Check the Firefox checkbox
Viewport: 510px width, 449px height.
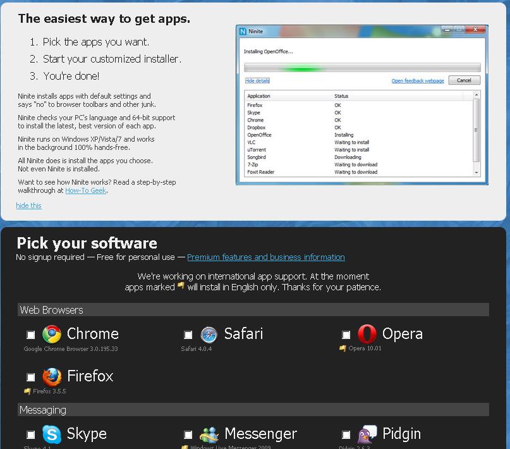pos(31,377)
